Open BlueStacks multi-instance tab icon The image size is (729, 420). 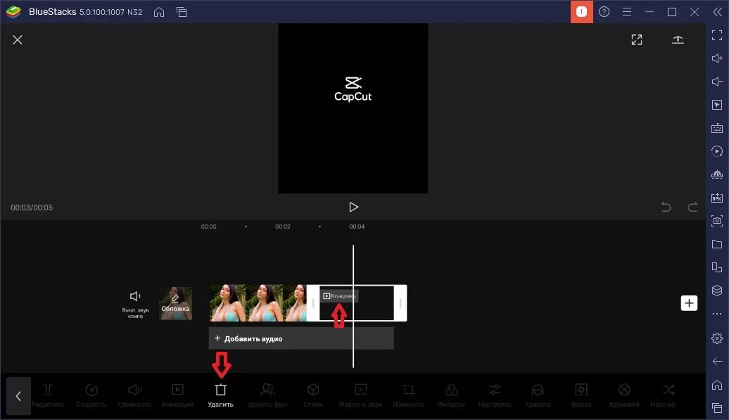pos(182,12)
